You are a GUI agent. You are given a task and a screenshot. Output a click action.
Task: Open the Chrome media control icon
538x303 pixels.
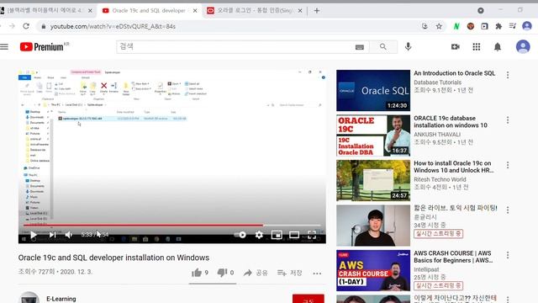click(513, 26)
